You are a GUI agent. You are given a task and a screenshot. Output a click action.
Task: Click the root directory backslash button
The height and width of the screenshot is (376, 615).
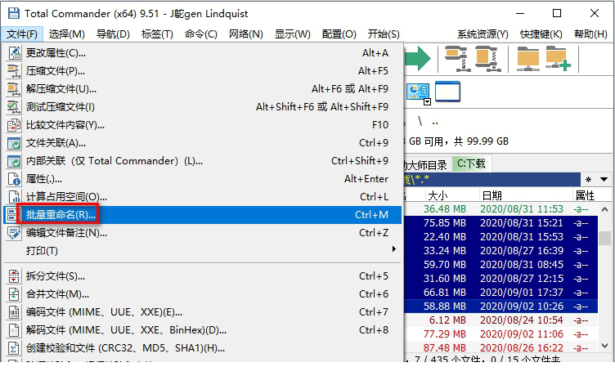point(420,122)
